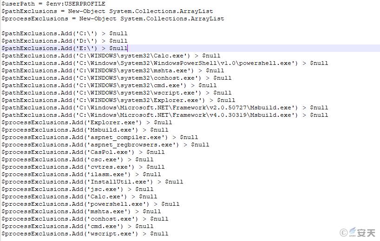This screenshot has height=241, width=380.
Task: Click the system32\cmd.exe path exclusion line
Action: [109, 86]
